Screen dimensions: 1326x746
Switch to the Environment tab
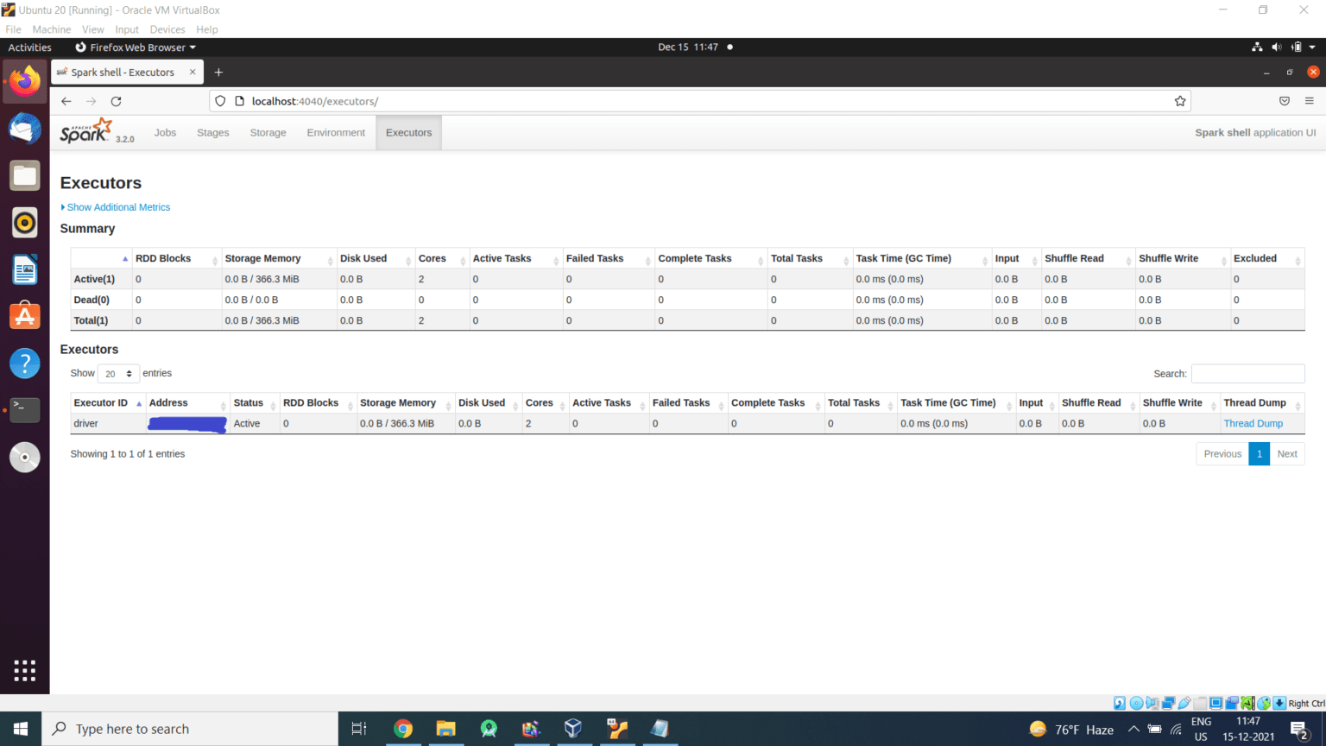coord(336,132)
